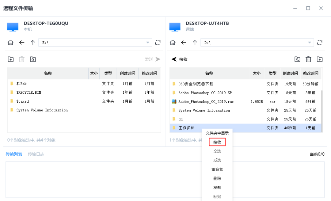Sort local list by 创建时间 column
This screenshot has width=331, height=201.
(127, 73)
